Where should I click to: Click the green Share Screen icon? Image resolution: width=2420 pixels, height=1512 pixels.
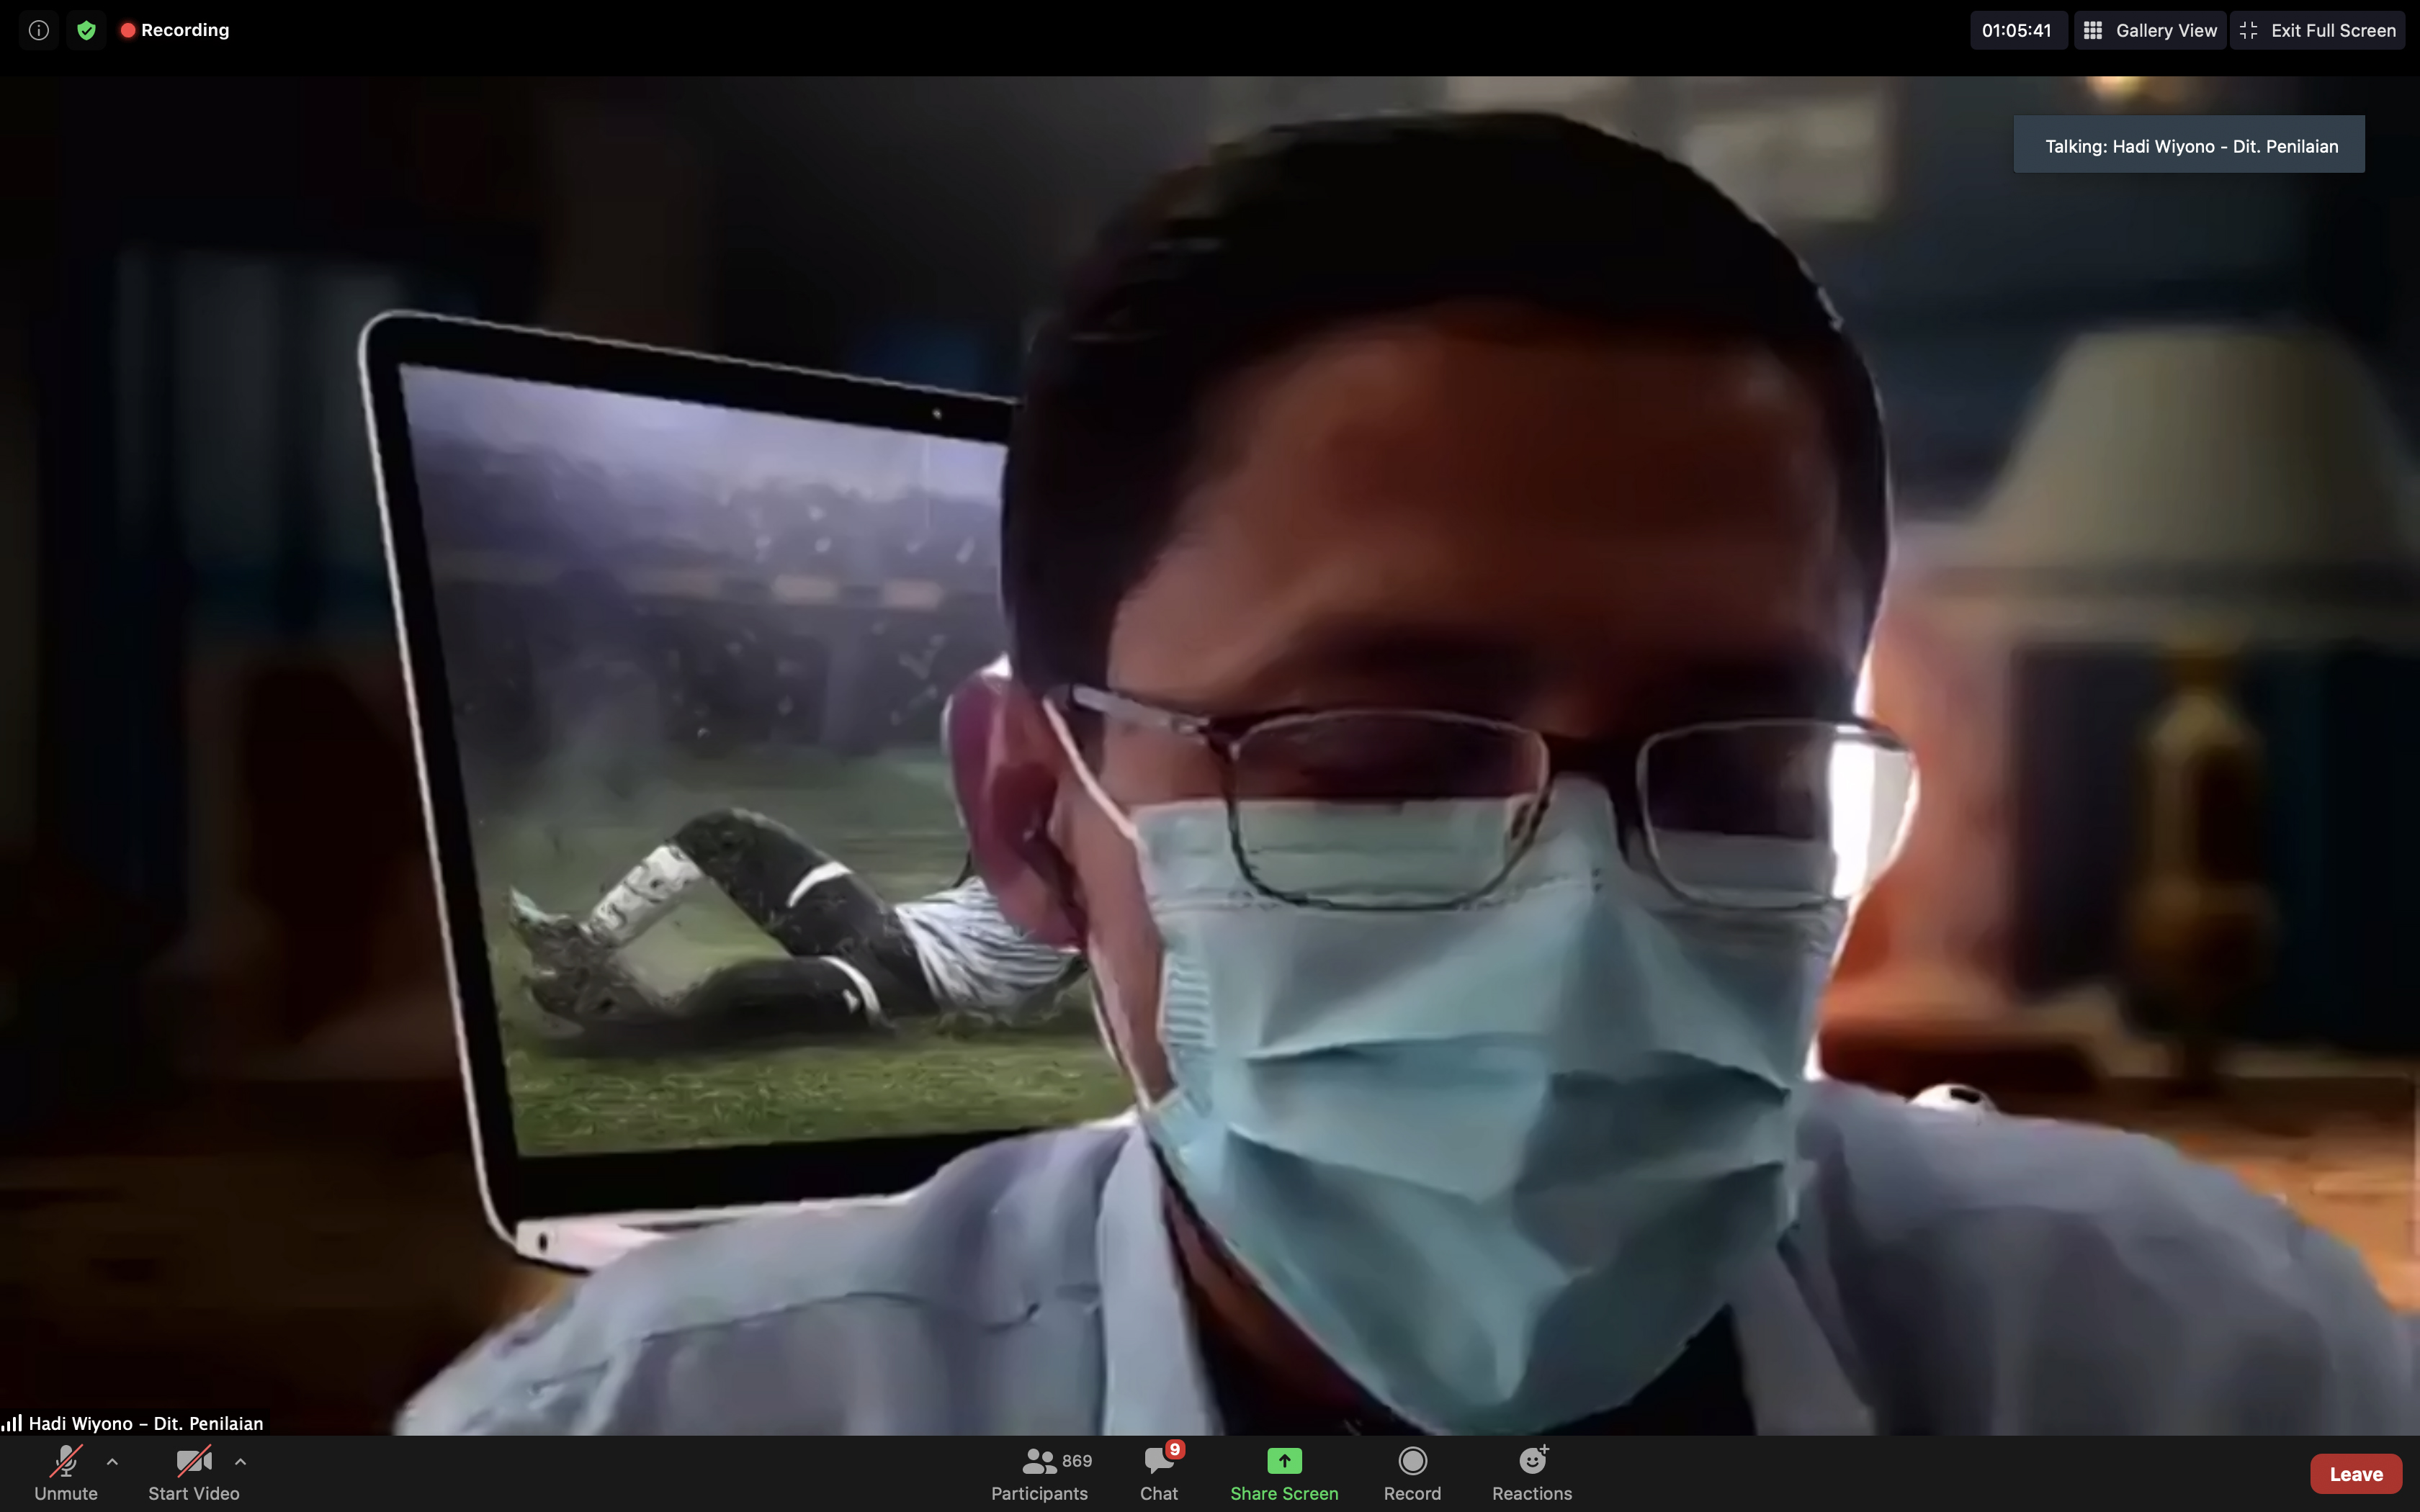coord(1284,1461)
